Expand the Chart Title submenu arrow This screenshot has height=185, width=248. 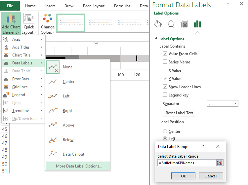41,55
